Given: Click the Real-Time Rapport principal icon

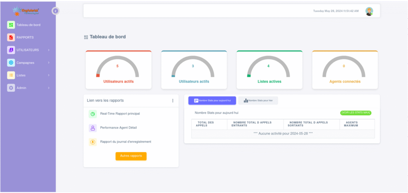Looking at the screenshot, I should pos(92,114).
